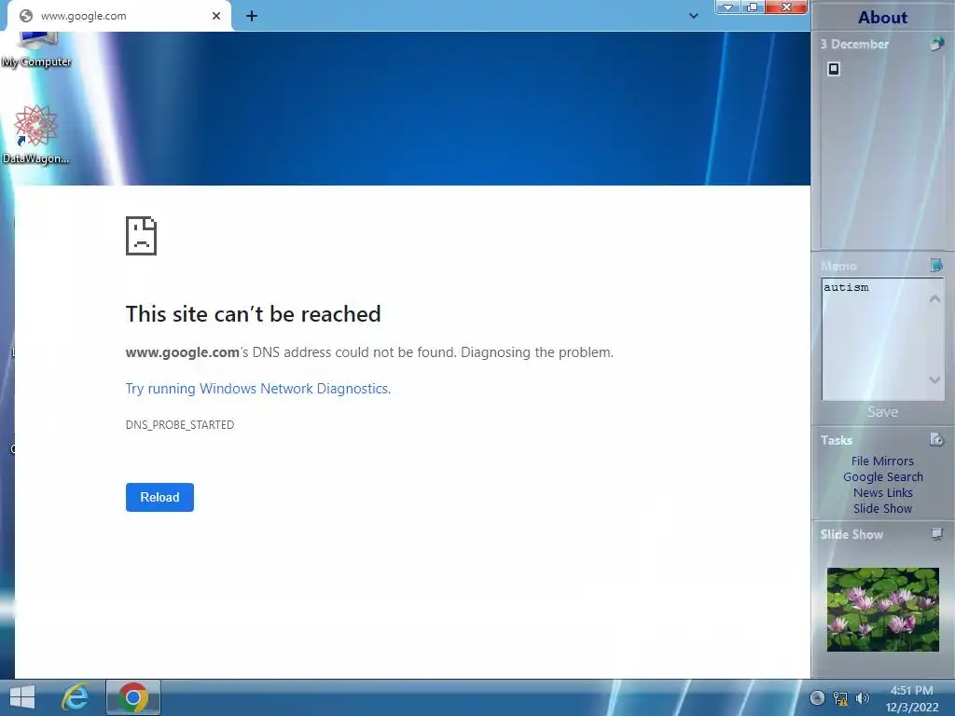
Task: Launch Internet Explorer from taskbar
Action: pos(76,697)
